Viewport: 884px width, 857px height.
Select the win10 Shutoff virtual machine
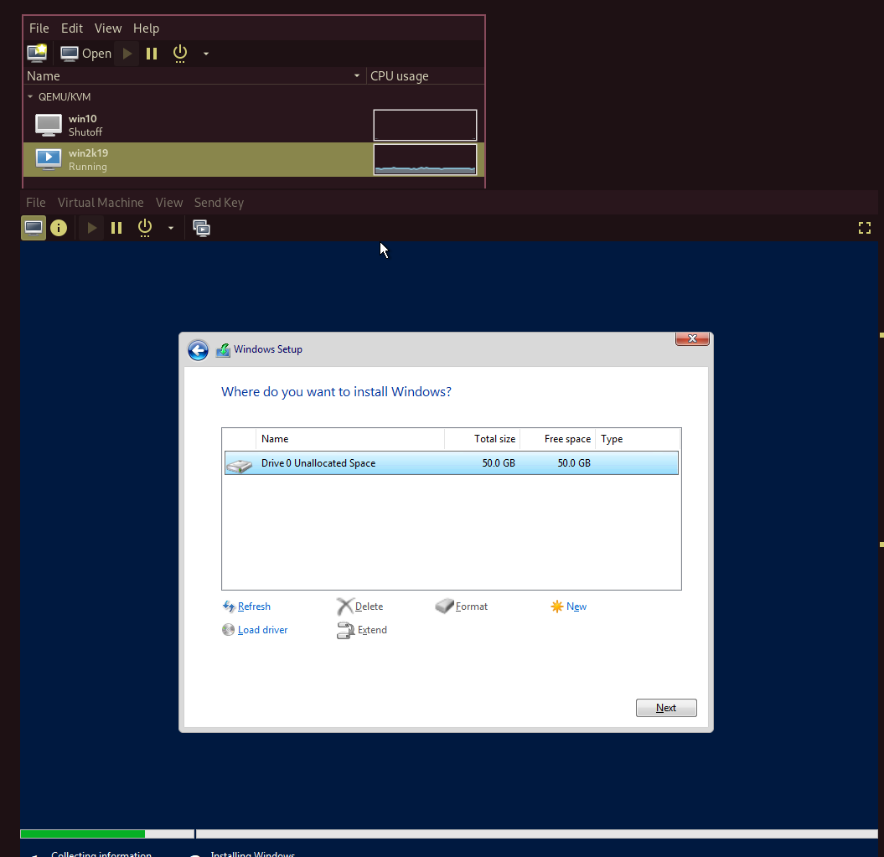254,125
